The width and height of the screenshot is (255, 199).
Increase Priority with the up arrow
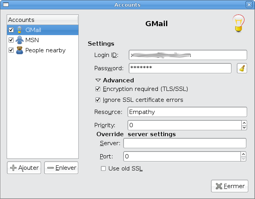pyautogui.click(x=244, y=123)
